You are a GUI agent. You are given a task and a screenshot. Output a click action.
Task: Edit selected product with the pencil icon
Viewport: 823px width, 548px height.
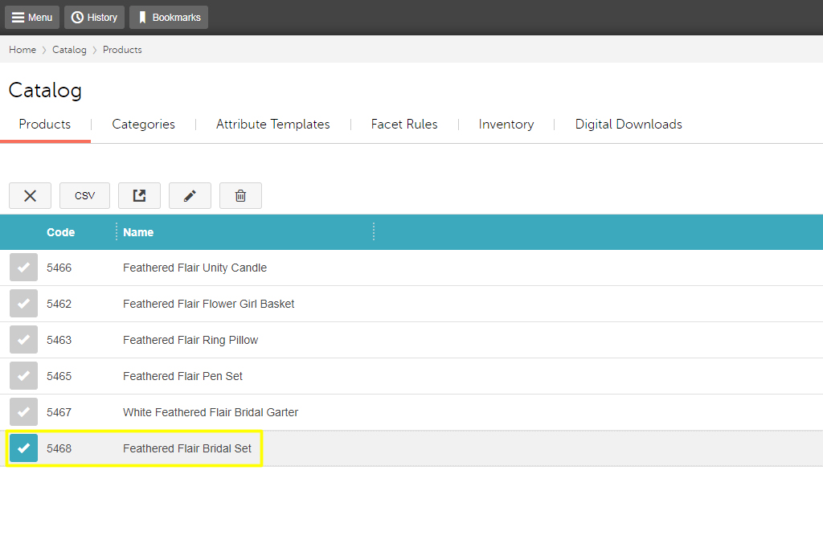point(190,195)
